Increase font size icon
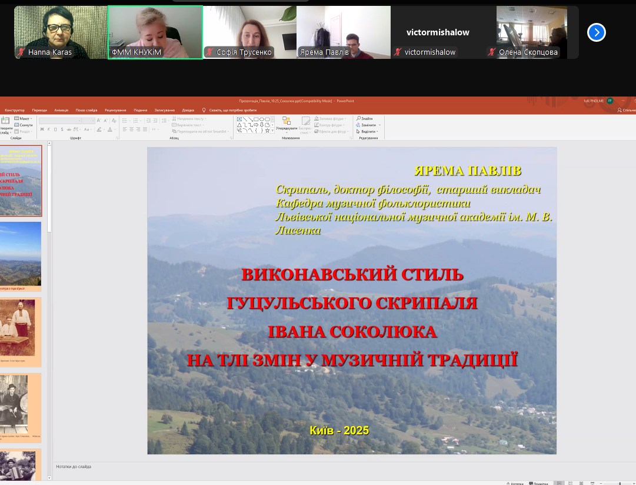The height and width of the screenshot is (485, 636). click(99, 121)
